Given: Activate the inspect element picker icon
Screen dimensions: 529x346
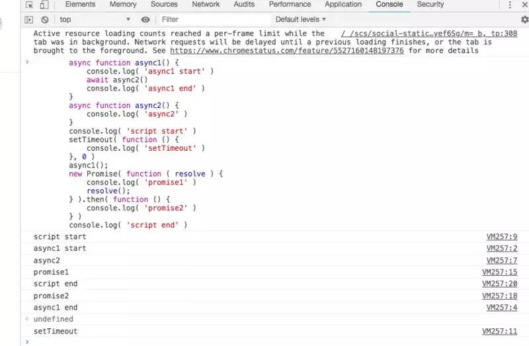Looking at the screenshot, I should point(29,5).
